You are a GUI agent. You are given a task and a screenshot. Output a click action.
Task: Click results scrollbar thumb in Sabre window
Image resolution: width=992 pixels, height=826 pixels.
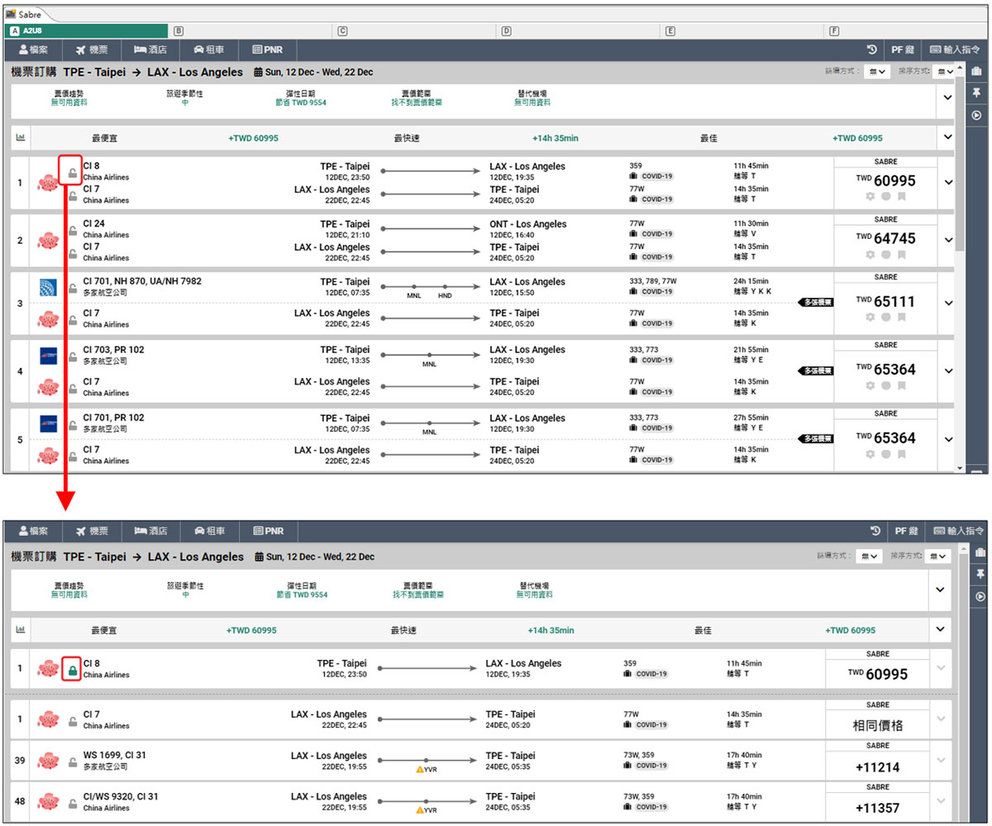960,161
